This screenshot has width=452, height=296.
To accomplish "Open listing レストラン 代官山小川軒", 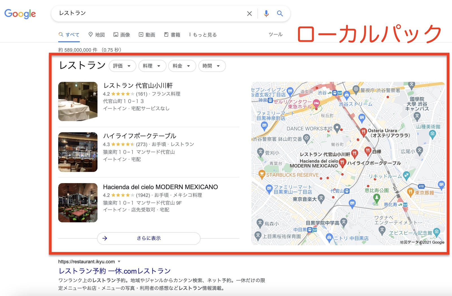I will [138, 85].
